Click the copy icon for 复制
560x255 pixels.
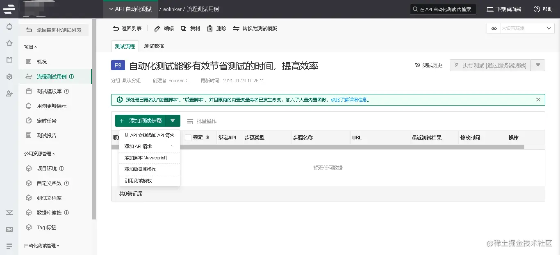(x=184, y=29)
